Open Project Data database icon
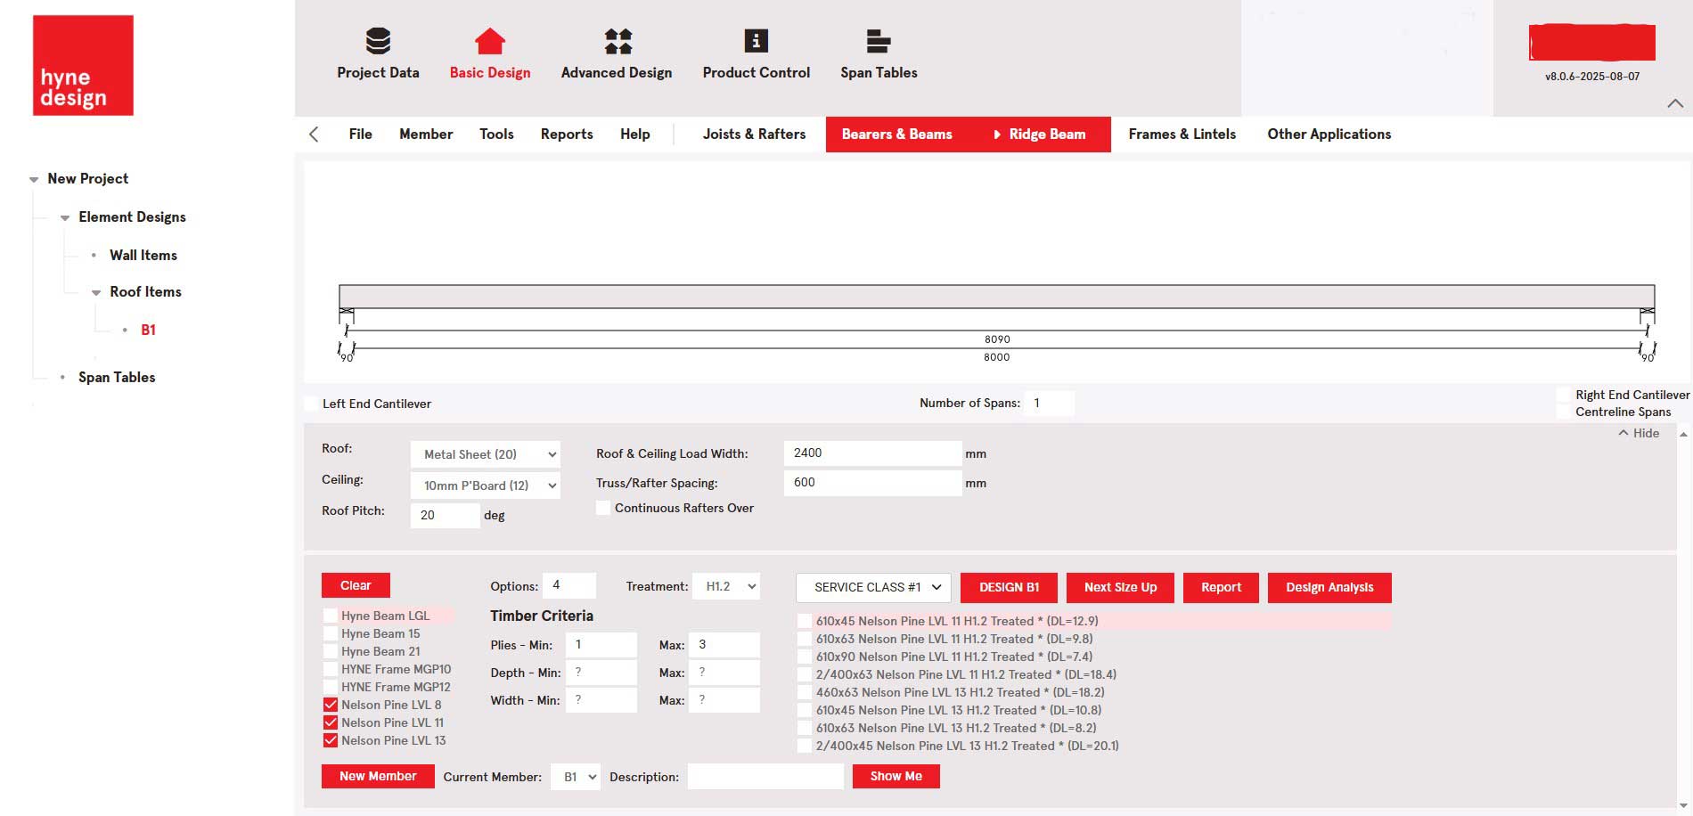Viewport: 1693px width, 816px height. 378,41
